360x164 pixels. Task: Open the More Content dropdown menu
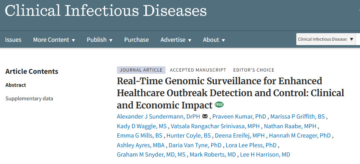[54, 40]
